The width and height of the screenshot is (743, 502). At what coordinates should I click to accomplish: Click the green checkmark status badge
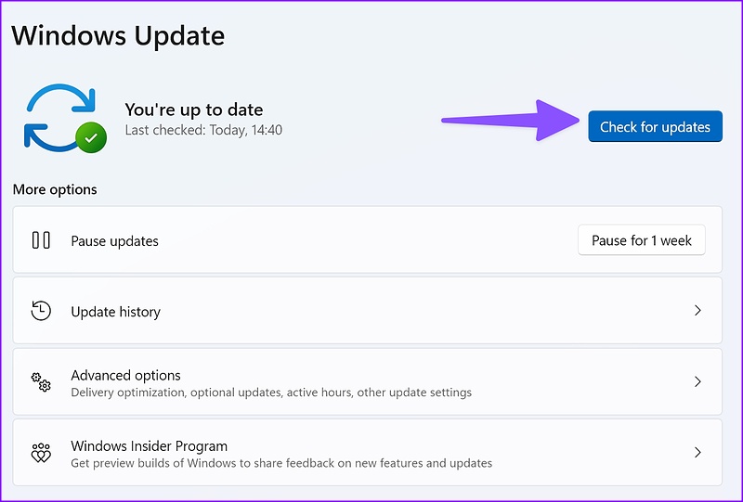coord(91,137)
